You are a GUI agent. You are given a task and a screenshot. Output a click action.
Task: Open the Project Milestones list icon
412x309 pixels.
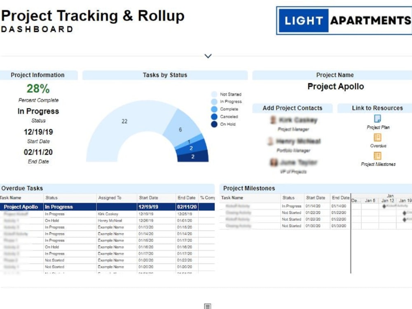click(377, 156)
